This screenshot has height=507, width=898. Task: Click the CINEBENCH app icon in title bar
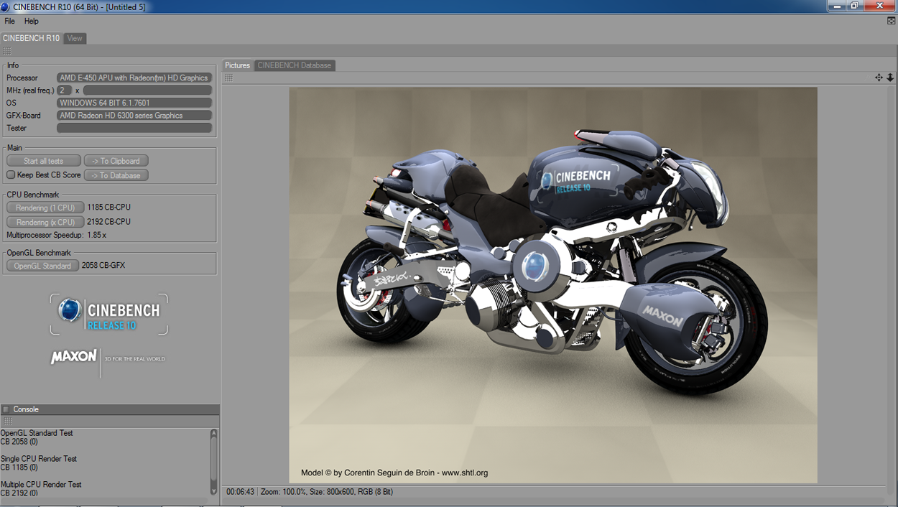(6, 6)
